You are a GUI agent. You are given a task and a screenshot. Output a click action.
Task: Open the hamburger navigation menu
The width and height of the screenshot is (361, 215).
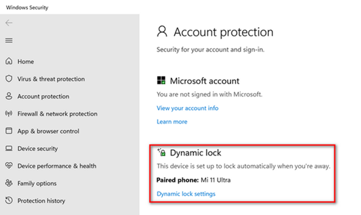click(x=9, y=41)
